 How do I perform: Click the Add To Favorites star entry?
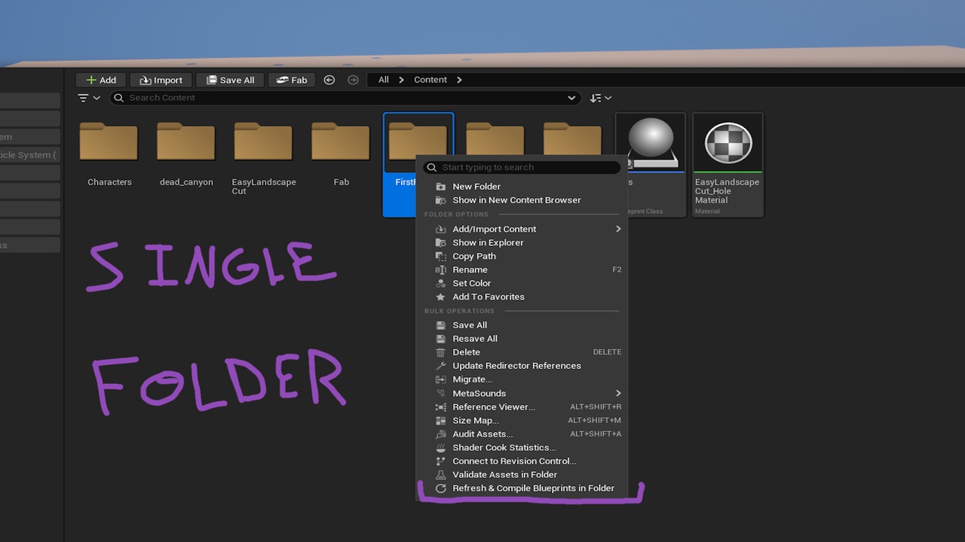point(522,297)
